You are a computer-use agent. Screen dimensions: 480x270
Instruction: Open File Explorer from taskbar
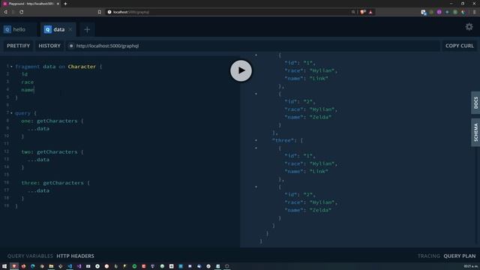[51, 266]
